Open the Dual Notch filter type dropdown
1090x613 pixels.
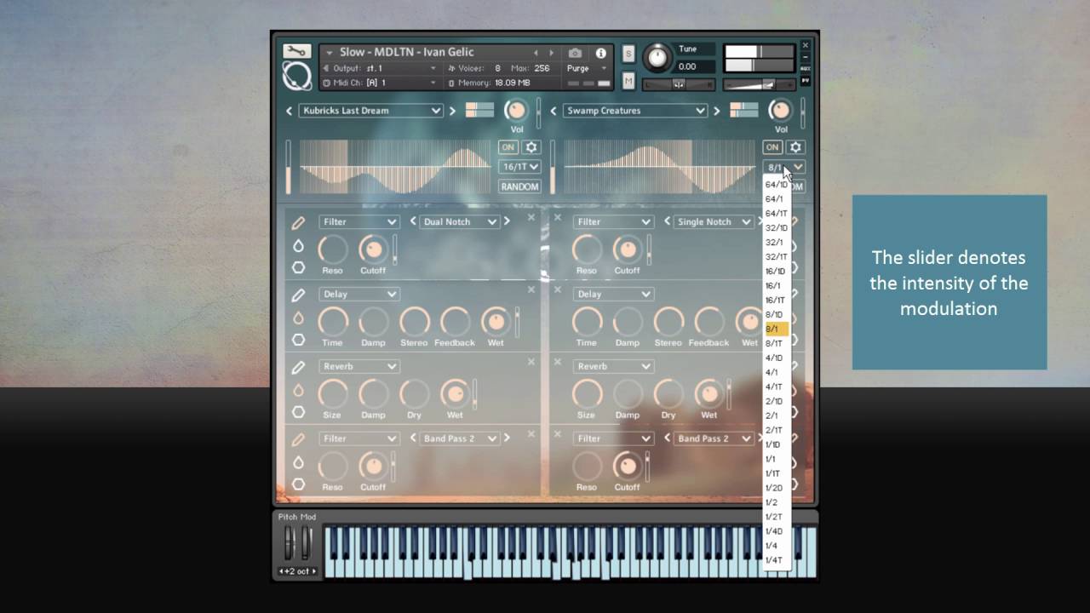tap(460, 221)
